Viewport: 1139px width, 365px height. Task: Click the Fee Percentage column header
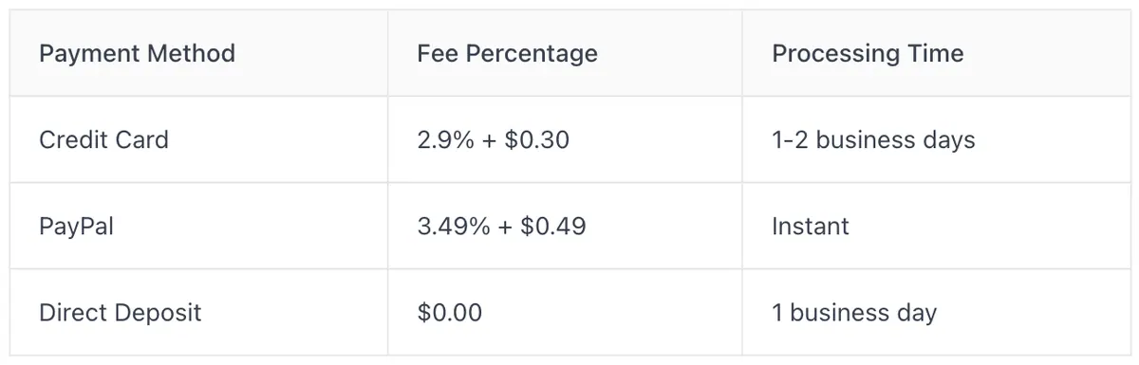(x=565, y=53)
